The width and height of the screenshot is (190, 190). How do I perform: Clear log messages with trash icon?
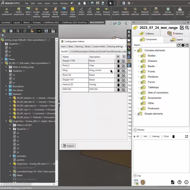173,136
